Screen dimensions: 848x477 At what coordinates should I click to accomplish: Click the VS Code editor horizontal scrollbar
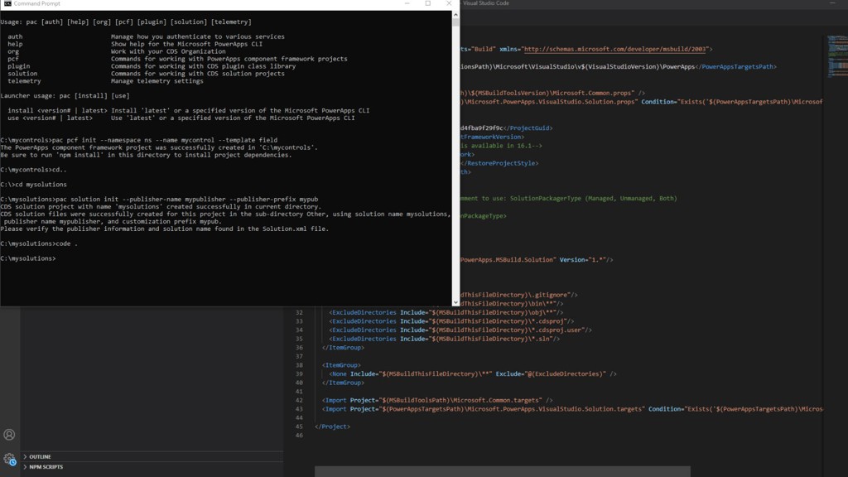pos(503,471)
